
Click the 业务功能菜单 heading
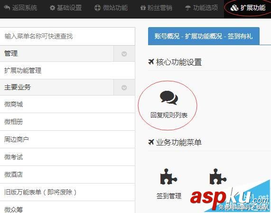point(179,142)
